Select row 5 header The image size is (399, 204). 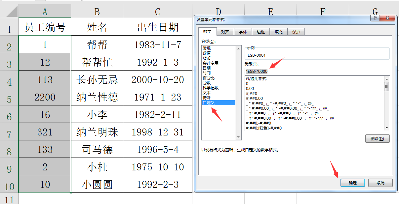tap(9, 97)
